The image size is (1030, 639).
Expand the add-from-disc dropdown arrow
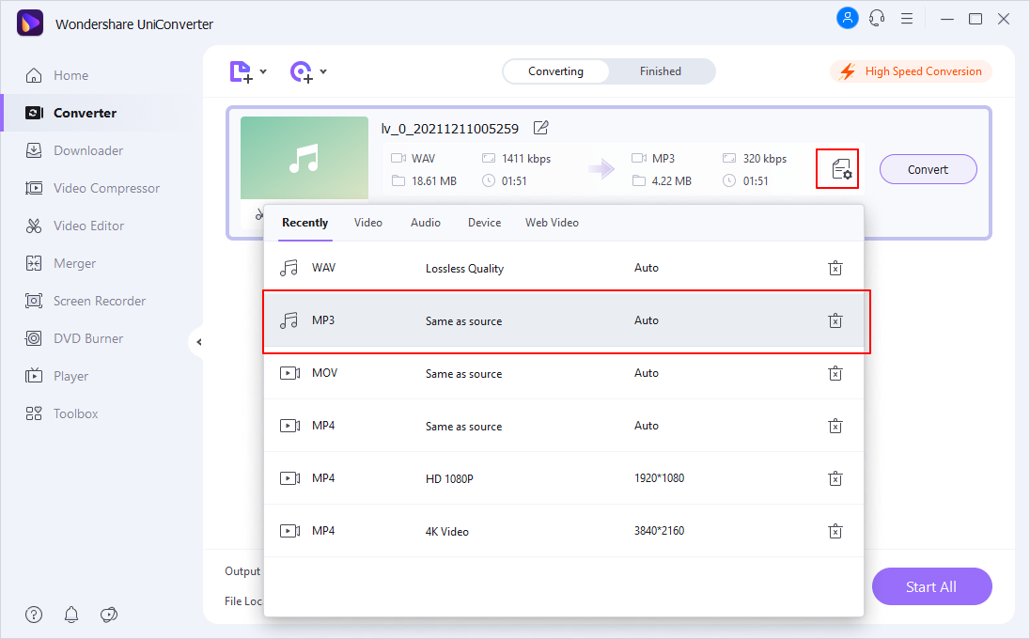[323, 71]
